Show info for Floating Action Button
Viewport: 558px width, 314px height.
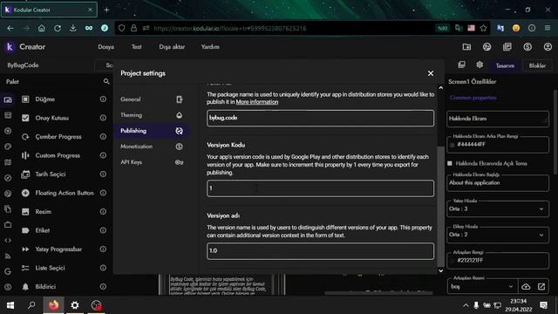103,193
